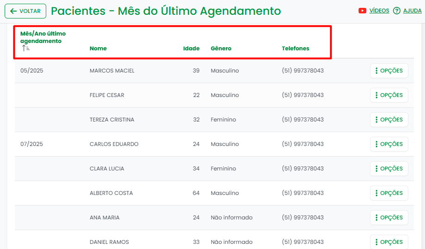Image resolution: width=425 pixels, height=249 pixels.
Task: Sort by the Nome column header
Action: click(x=98, y=49)
